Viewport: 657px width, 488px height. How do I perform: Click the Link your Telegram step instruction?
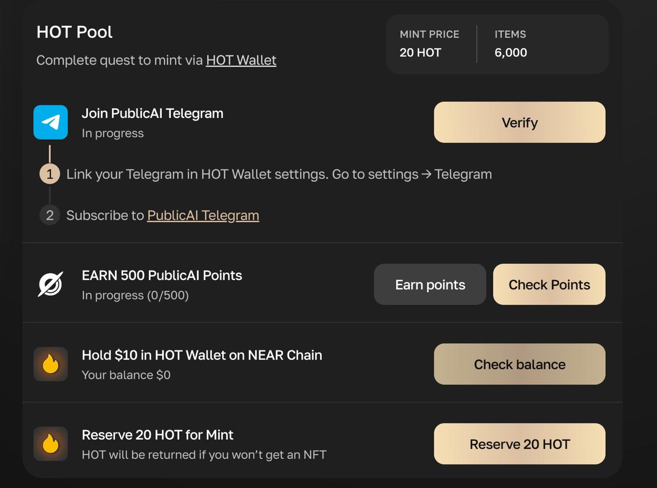click(279, 174)
